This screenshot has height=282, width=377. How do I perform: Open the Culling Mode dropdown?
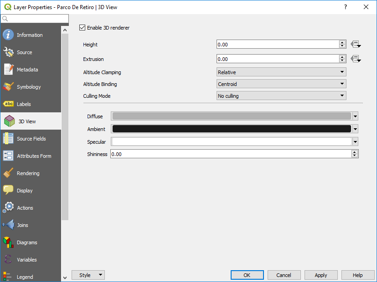click(281, 96)
